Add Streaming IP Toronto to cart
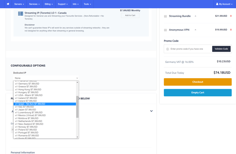236x154 pixels. click(x=130, y=15)
